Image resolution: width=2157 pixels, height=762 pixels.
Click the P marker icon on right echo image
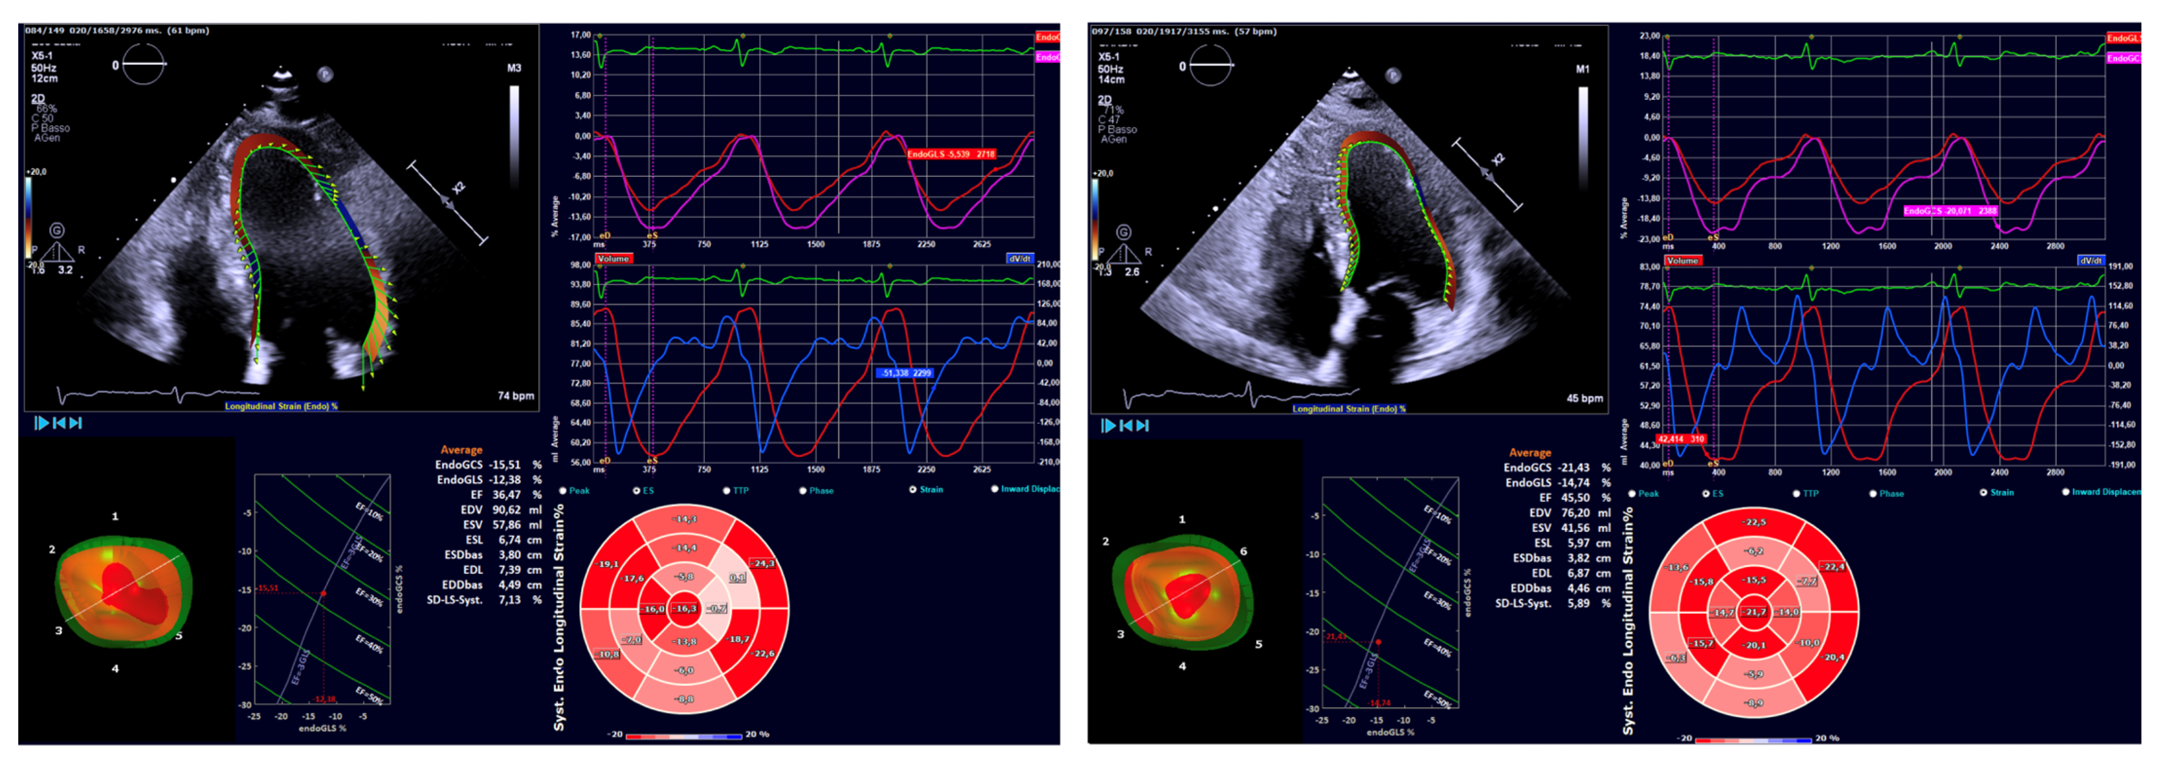1393,76
